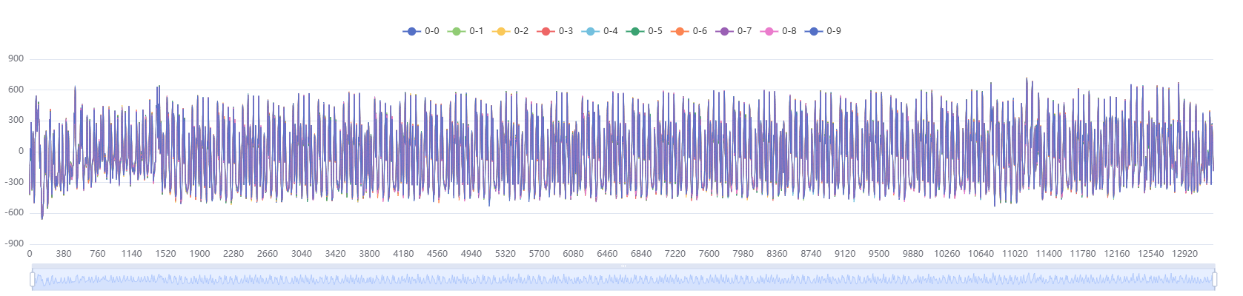The image size is (1243, 296).
Task: Click the orange 0-6 legend marker
Action: coord(680,31)
